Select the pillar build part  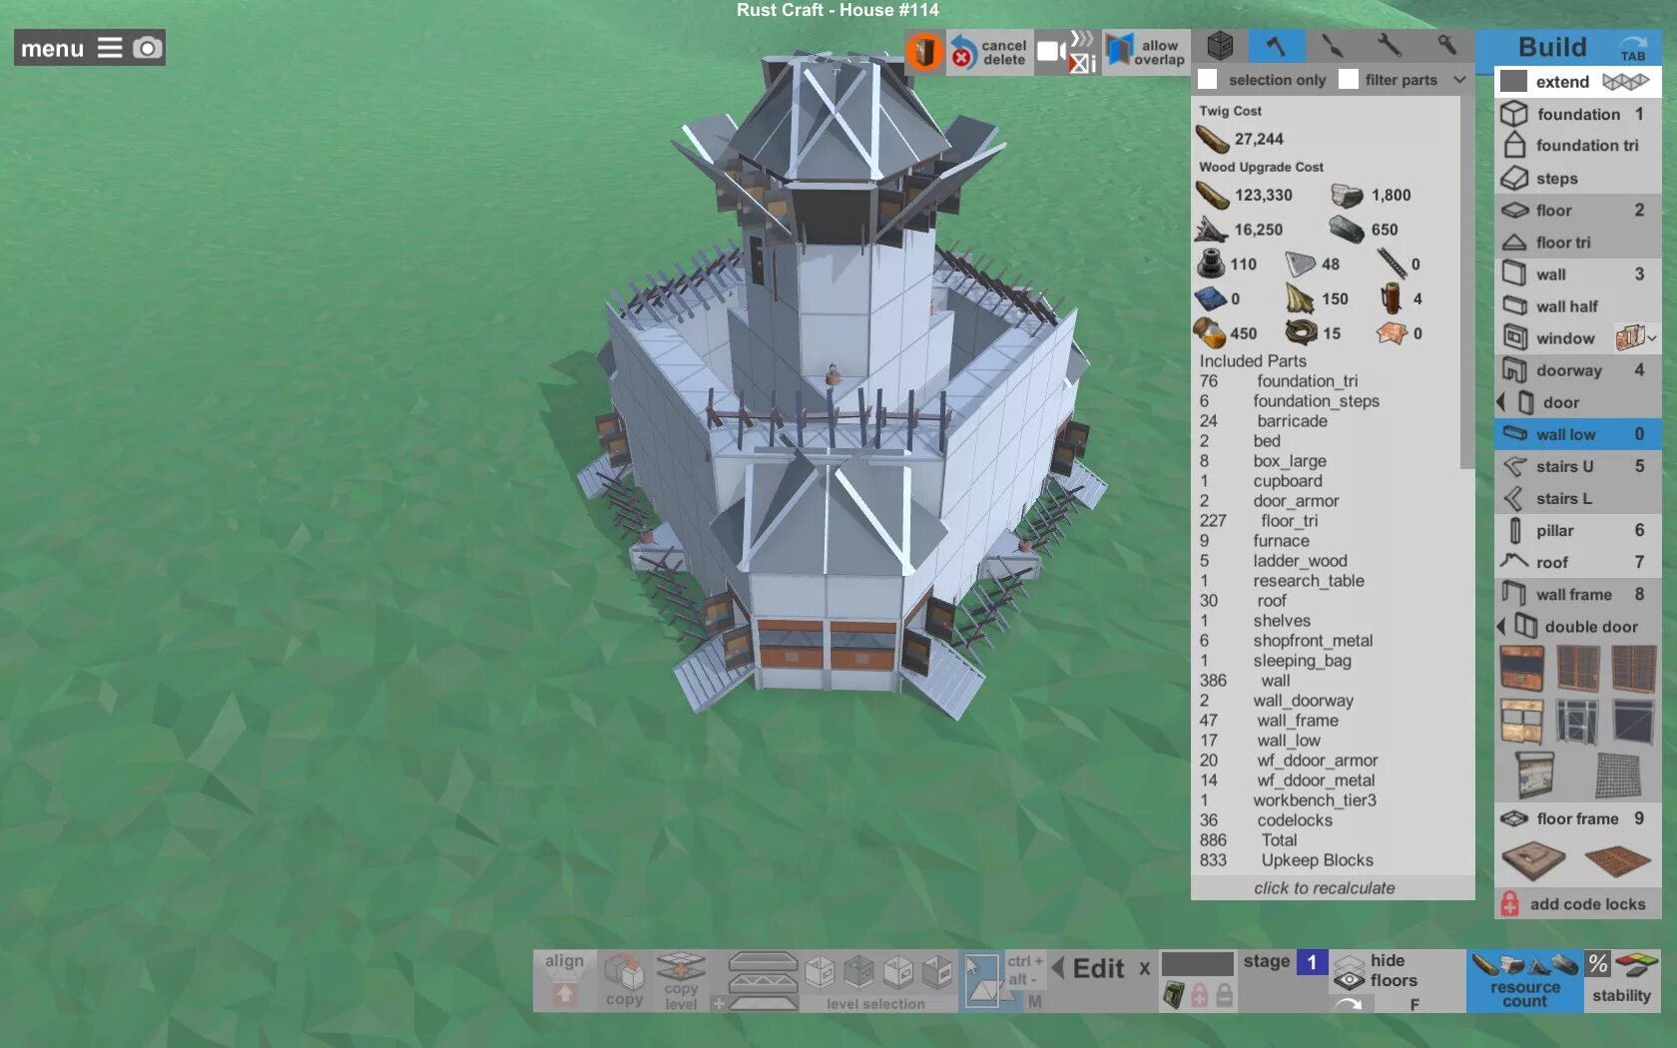click(1577, 530)
